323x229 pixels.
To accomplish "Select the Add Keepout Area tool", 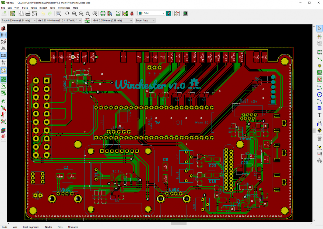I will click(320, 79).
